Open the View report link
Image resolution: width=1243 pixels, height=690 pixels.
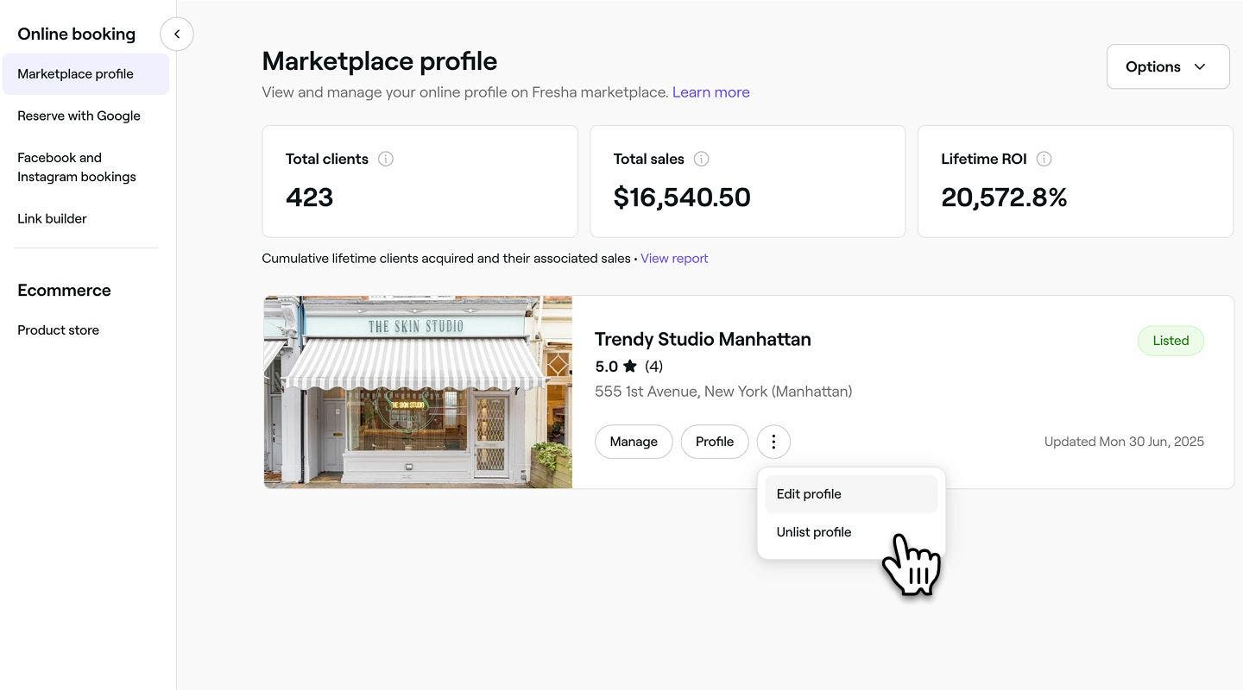click(674, 259)
